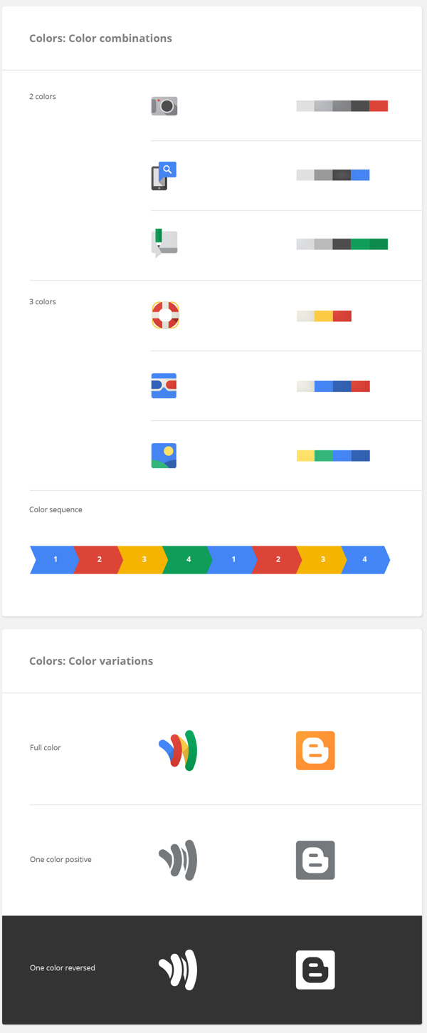Click the blue 3D glasses icon

tap(164, 385)
